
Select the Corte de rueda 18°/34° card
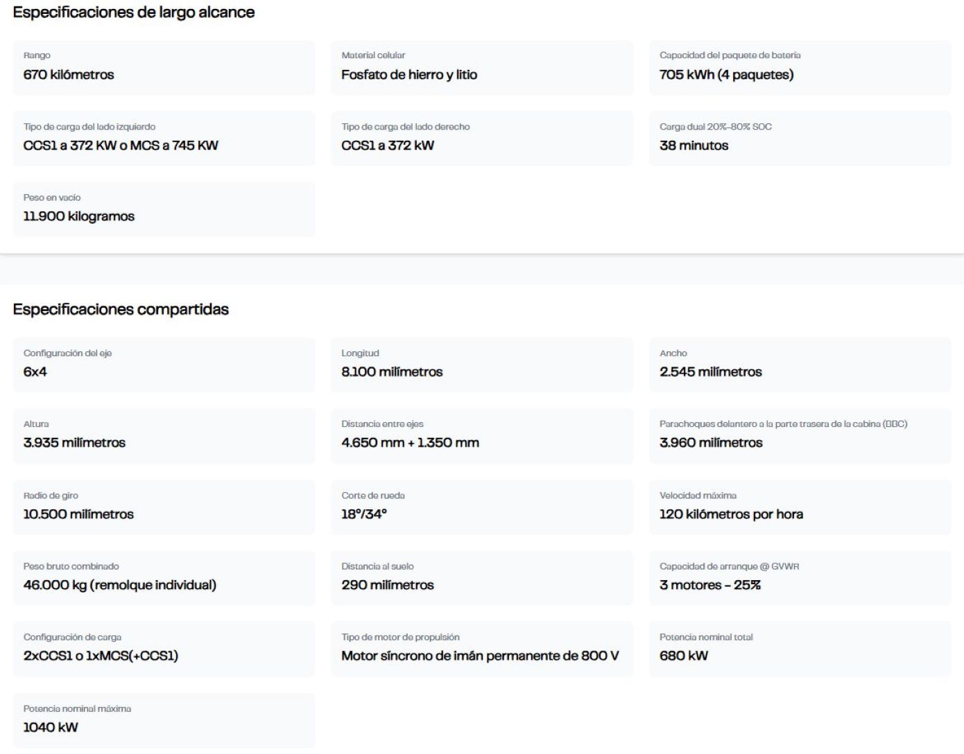coord(481,507)
